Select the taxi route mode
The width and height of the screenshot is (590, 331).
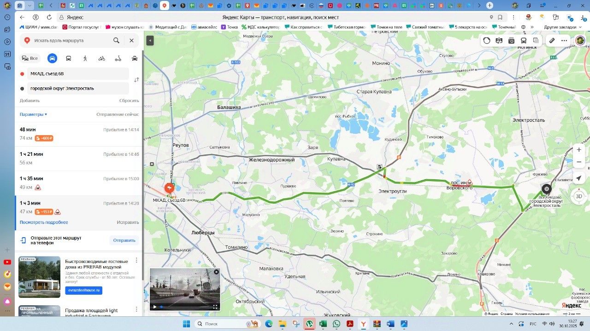tap(135, 58)
